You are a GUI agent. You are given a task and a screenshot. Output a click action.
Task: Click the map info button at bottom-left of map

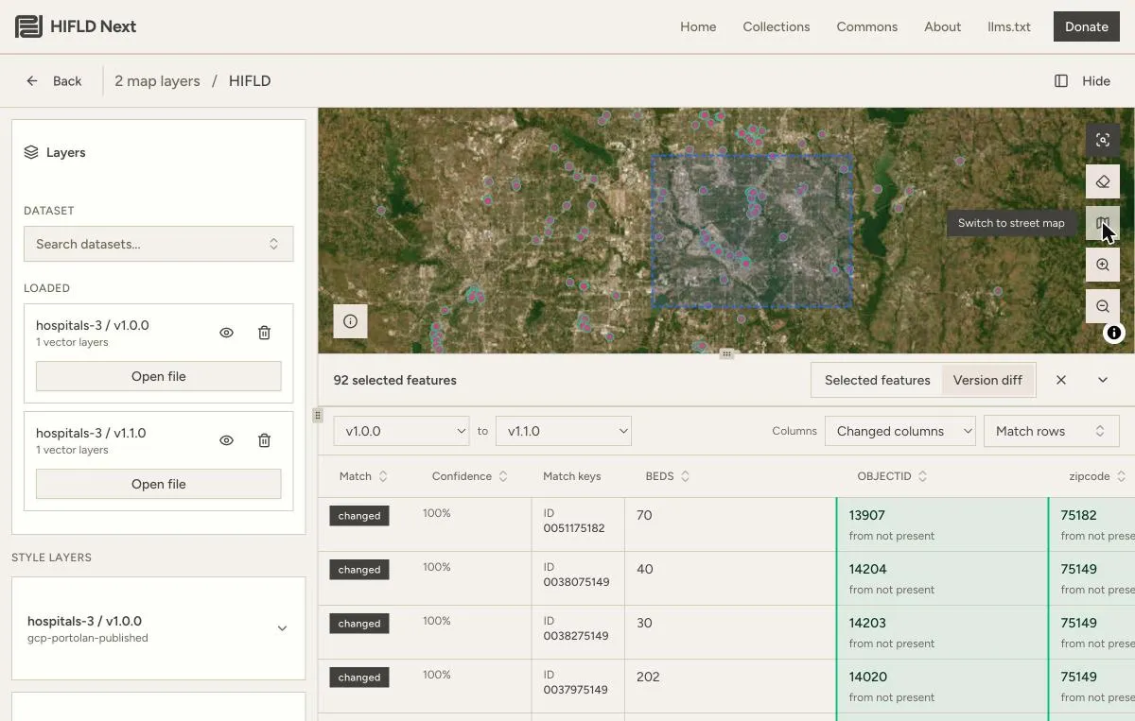[x=350, y=321]
